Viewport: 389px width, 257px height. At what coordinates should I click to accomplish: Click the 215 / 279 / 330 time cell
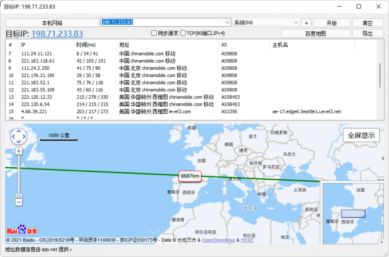pyautogui.click(x=92, y=97)
